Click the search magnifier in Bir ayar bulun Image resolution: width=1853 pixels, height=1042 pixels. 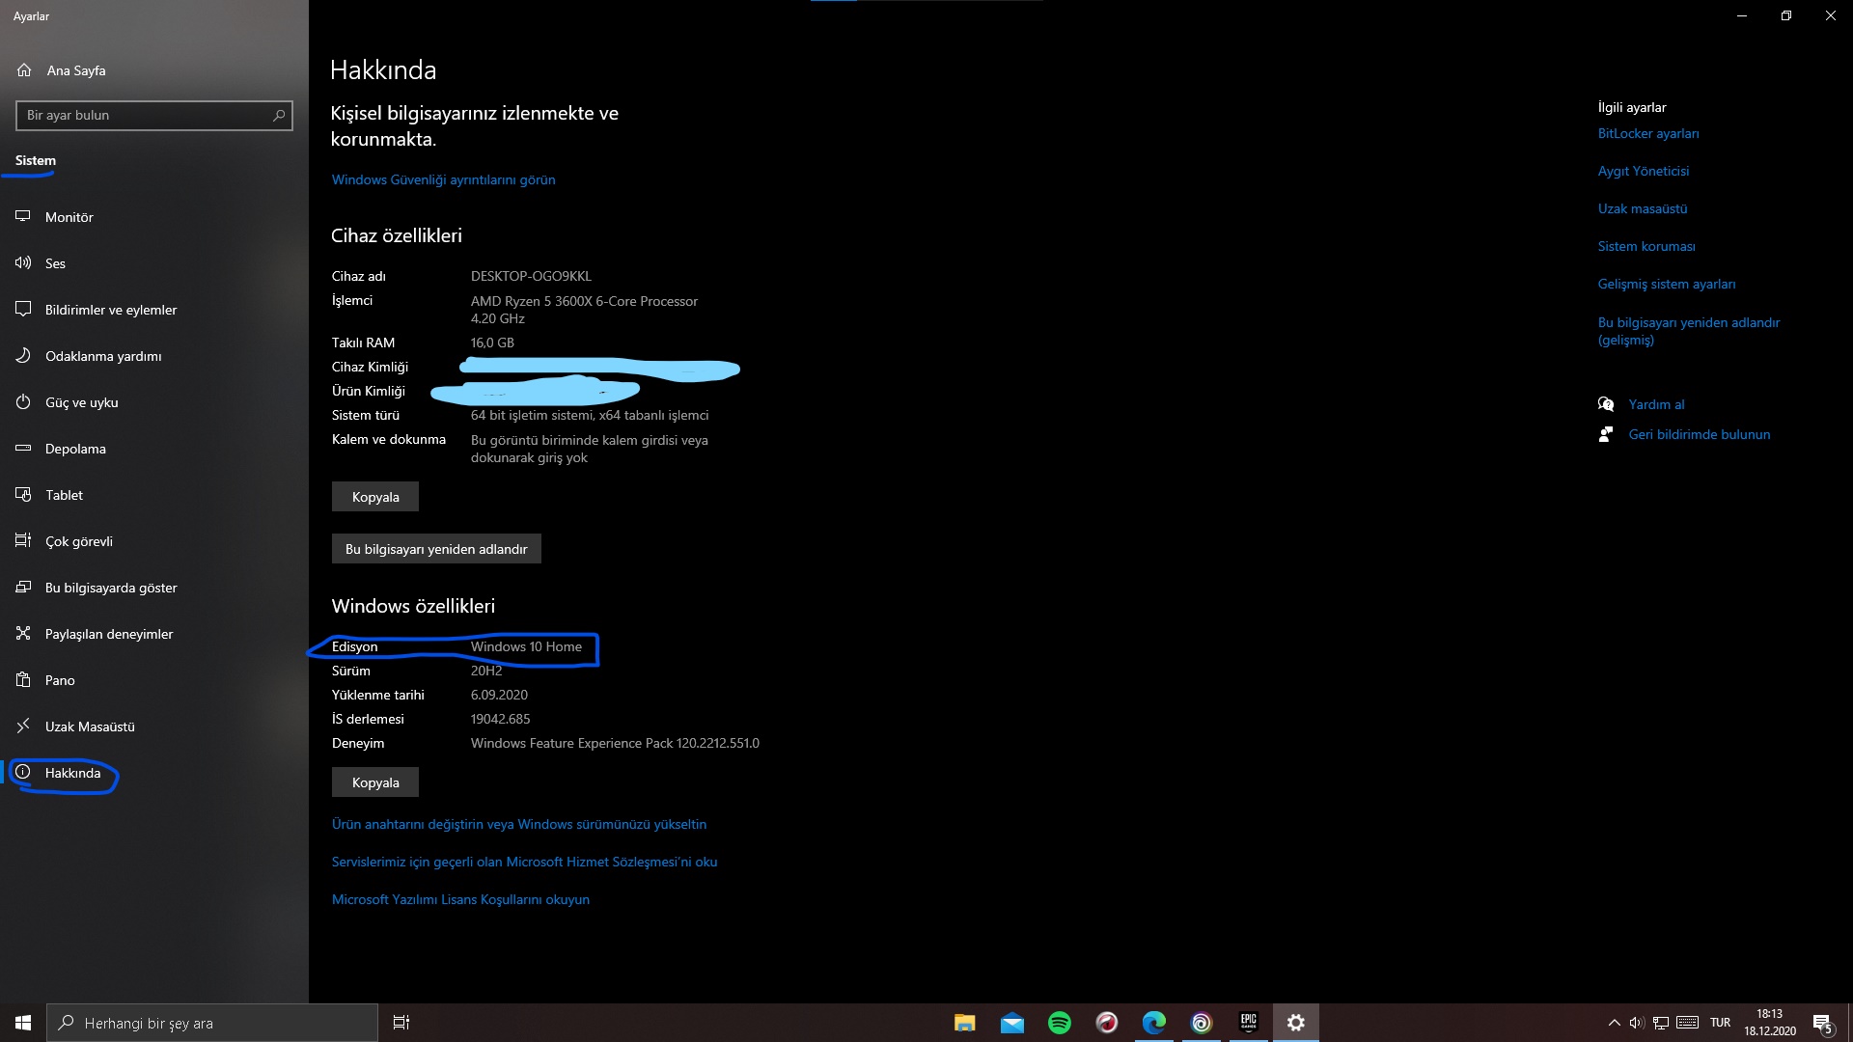click(279, 116)
